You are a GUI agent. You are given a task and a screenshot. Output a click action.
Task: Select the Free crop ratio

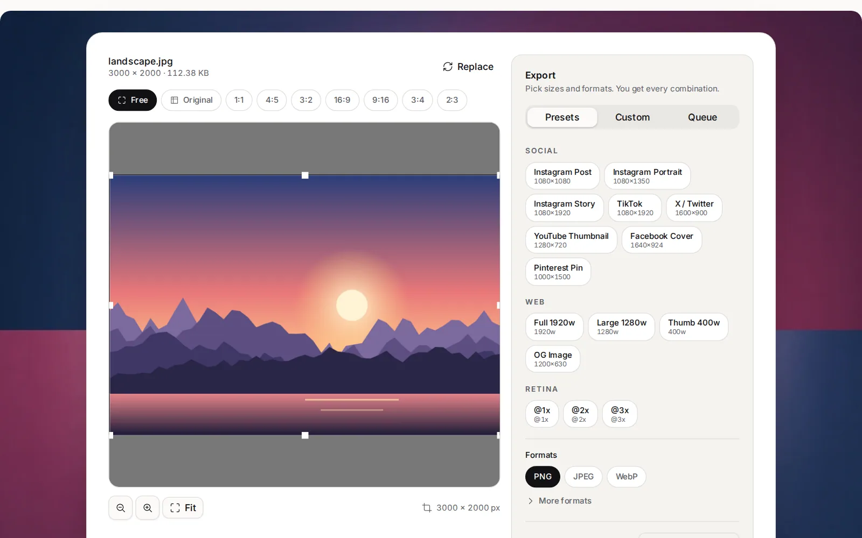click(133, 100)
